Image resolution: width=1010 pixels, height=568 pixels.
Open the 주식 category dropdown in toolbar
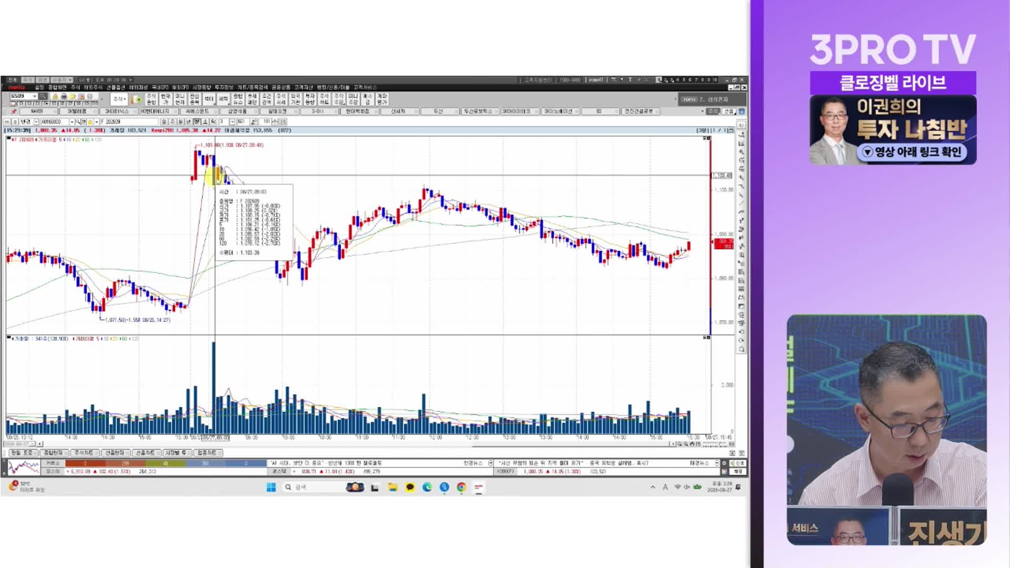119,99
